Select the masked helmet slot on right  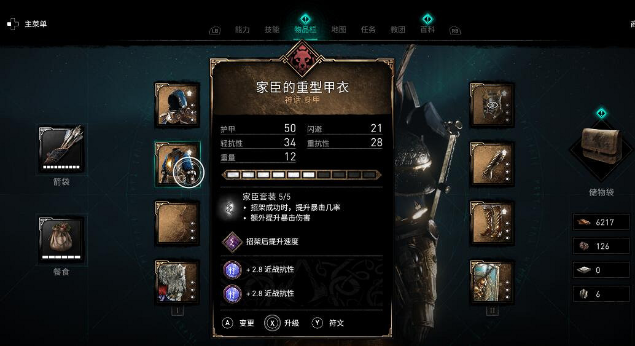pos(492,105)
